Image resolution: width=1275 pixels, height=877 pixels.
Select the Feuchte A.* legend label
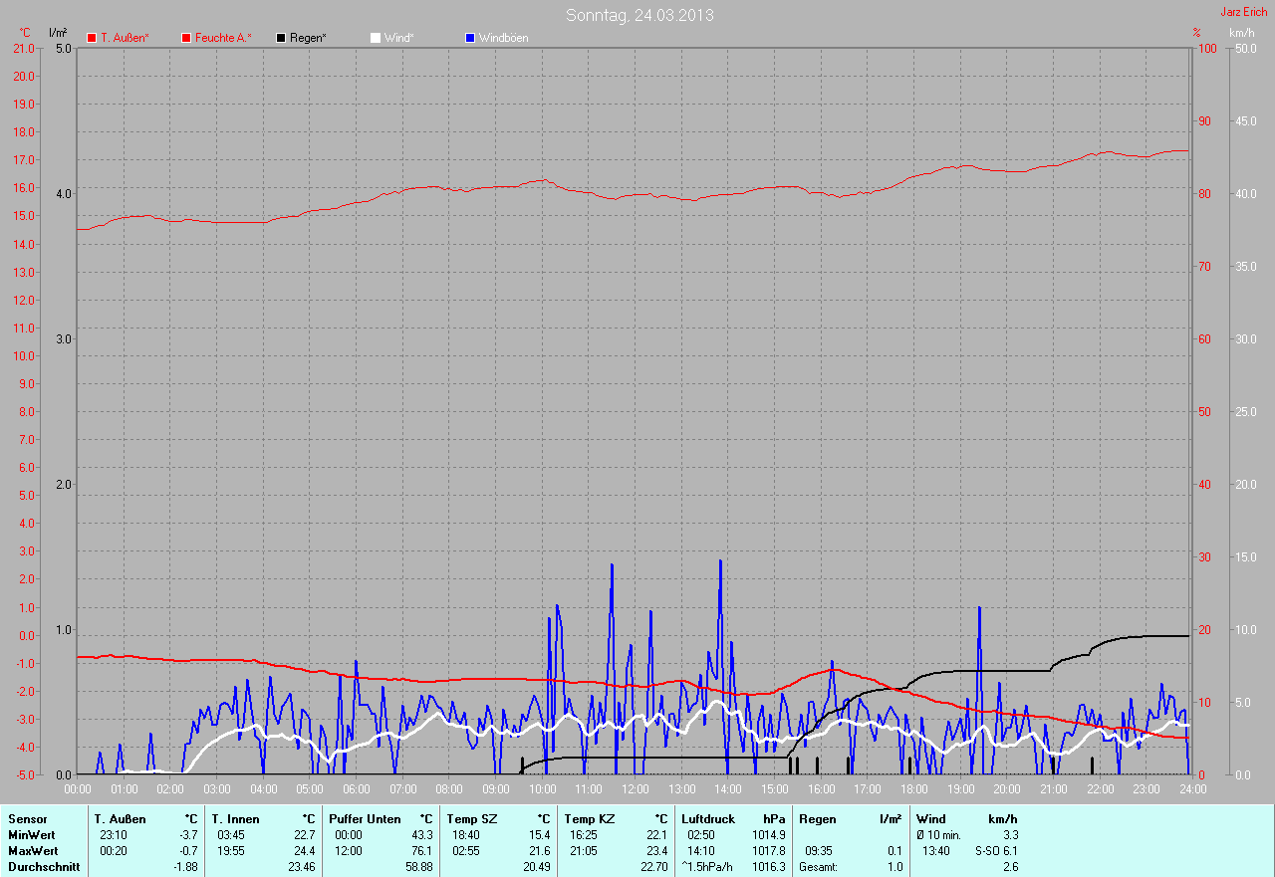point(223,38)
